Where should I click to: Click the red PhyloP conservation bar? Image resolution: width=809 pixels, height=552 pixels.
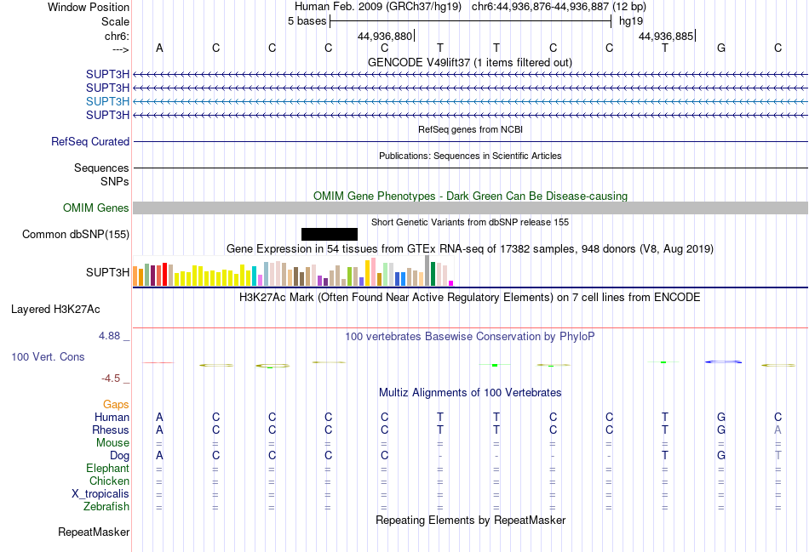tap(158, 363)
